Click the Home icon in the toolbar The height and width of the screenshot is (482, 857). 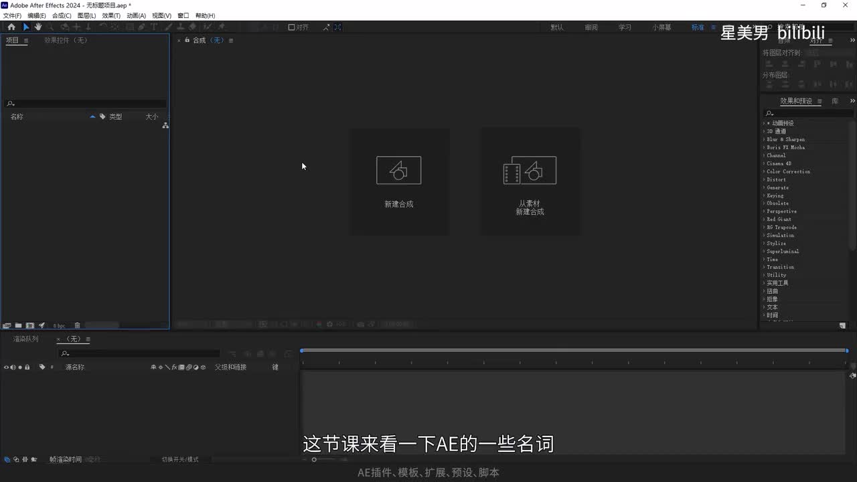tap(11, 27)
